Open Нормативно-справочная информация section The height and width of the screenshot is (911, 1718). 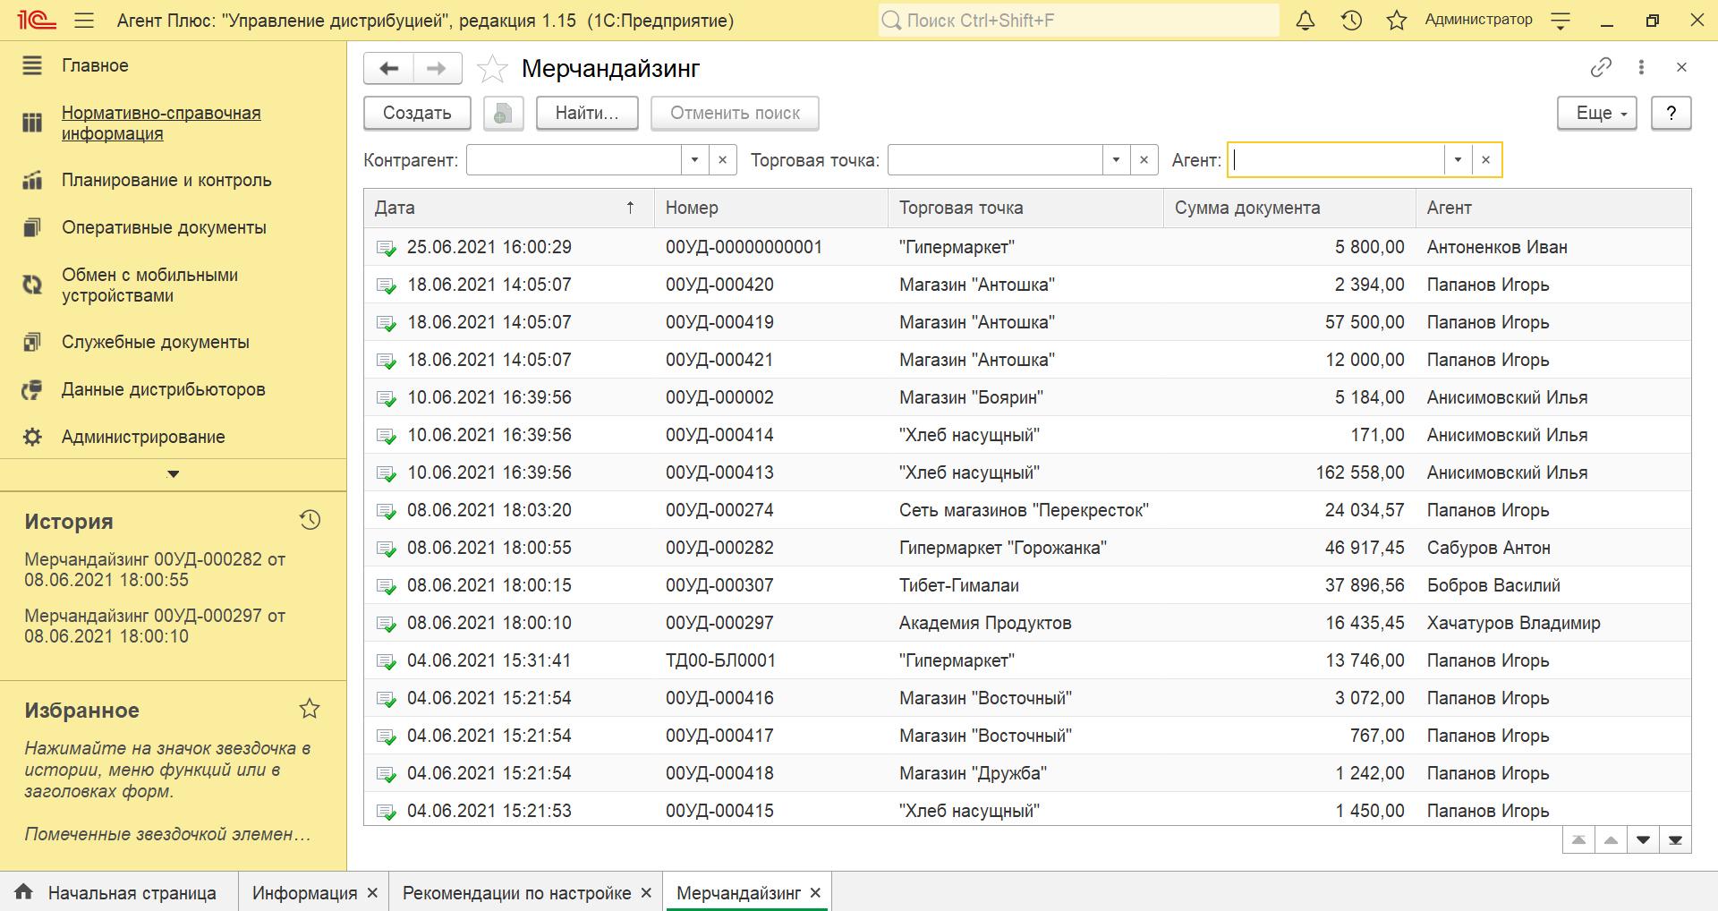click(161, 123)
